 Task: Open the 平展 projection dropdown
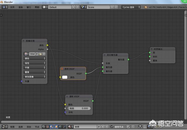[x=35, y=68]
